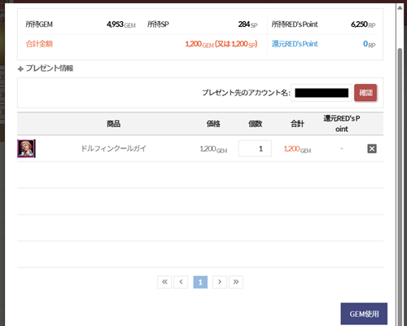Click the 還元RED's Point column header
The height and width of the screenshot is (326, 407).
[x=342, y=124]
